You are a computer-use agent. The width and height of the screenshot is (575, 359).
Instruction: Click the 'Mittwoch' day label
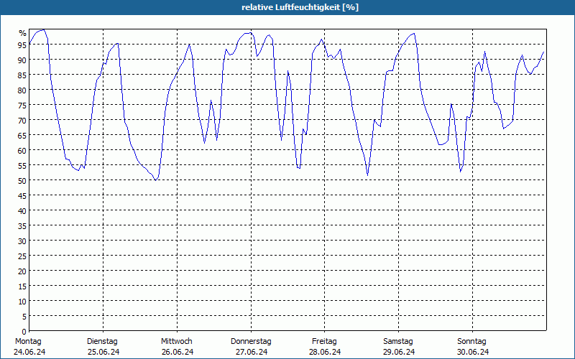[x=176, y=342]
